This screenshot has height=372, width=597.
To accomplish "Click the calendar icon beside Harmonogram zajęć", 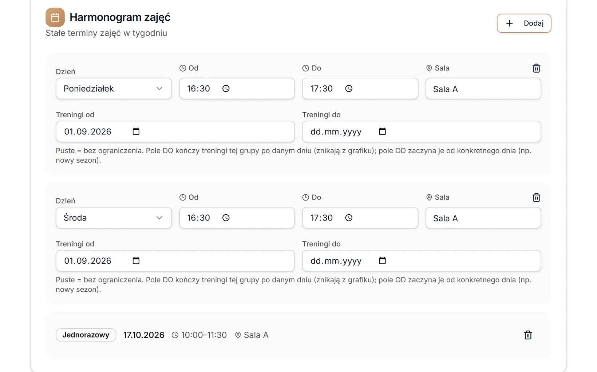I will pos(55,17).
